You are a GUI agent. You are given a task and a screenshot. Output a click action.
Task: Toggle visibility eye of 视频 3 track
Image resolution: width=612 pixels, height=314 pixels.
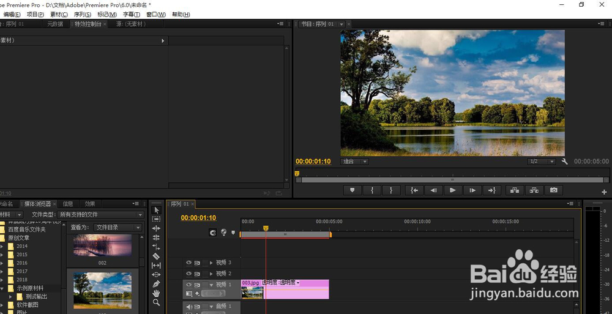tap(189, 263)
